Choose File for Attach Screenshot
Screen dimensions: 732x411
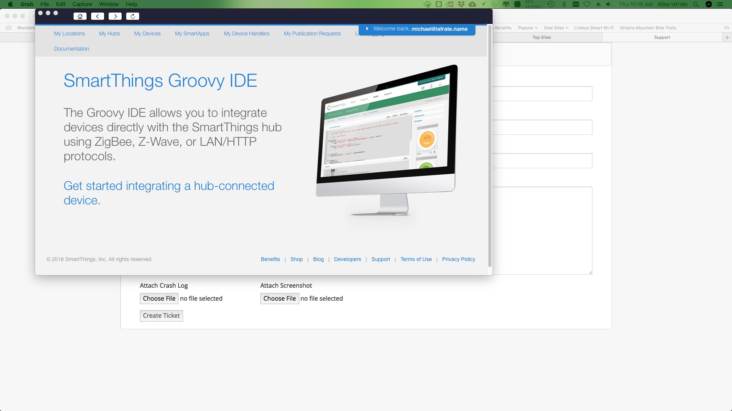click(279, 299)
